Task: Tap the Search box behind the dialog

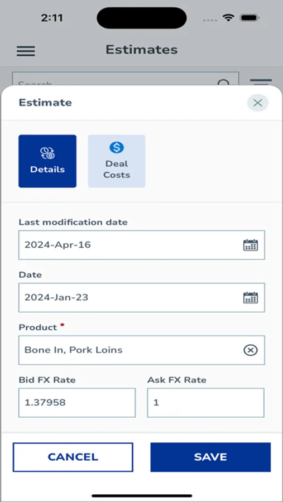Action: click(126, 79)
